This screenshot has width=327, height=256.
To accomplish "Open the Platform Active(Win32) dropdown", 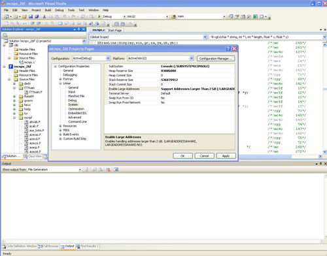I will [x=192, y=58].
